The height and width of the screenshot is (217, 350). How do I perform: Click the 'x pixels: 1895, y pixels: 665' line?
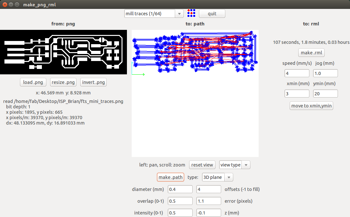(x=34, y=112)
